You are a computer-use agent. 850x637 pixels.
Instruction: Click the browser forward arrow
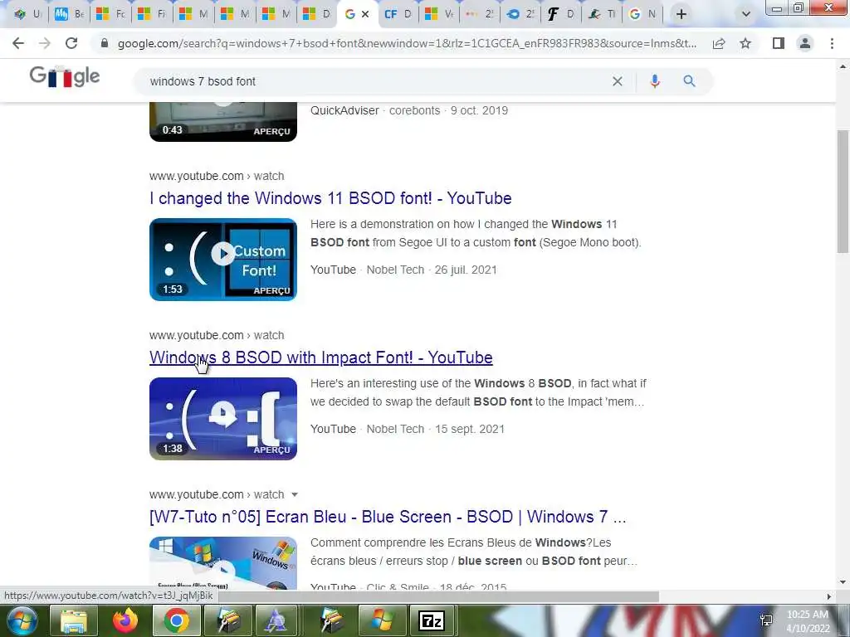[45, 43]
